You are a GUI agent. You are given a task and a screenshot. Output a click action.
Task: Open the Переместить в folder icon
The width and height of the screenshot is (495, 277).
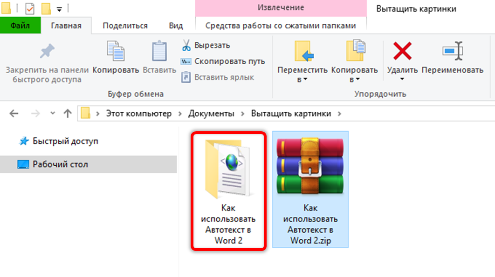point(303,51)
